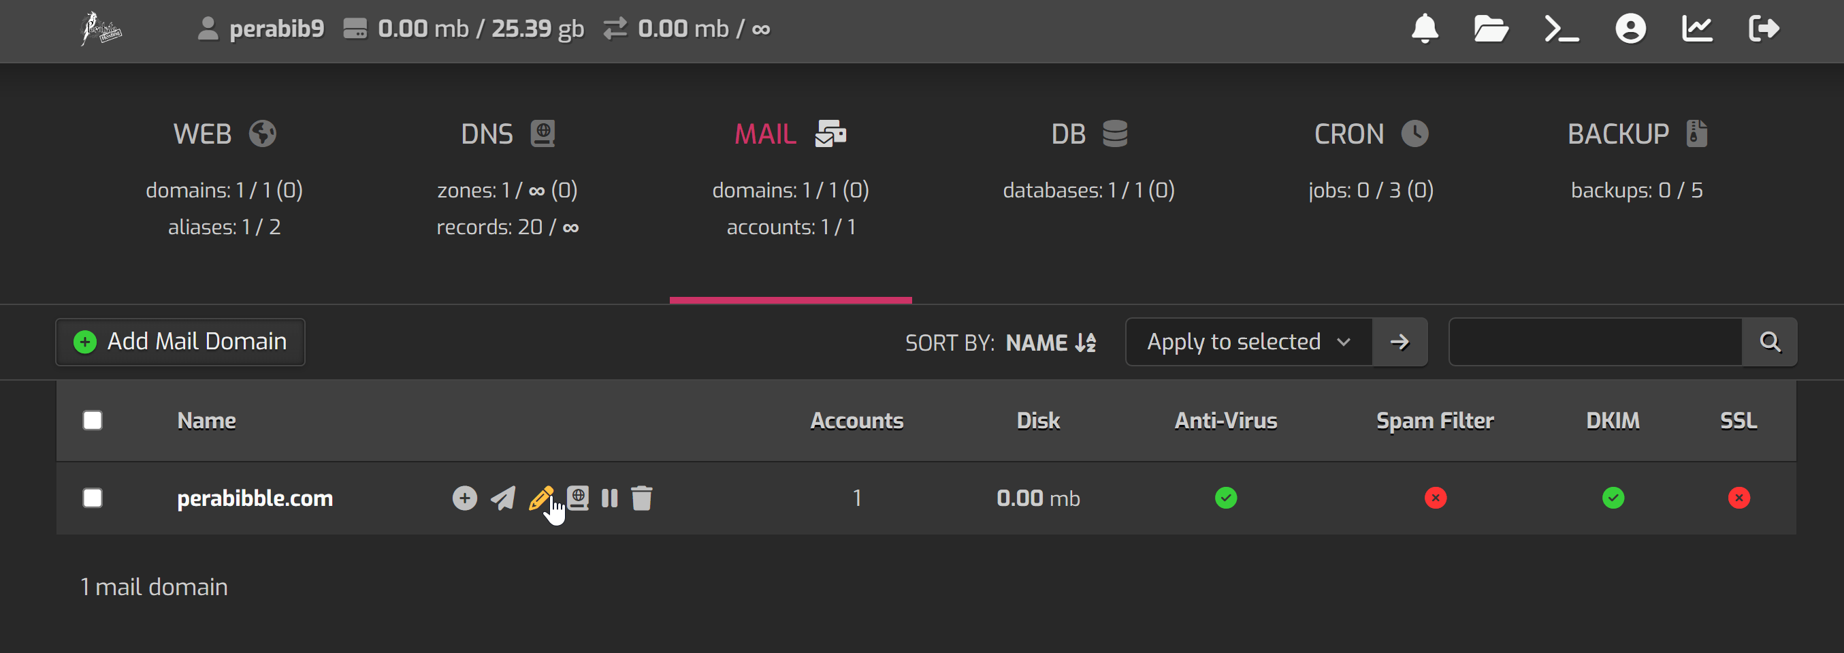The width and height of the screenshot is (1844, 653).
Task: Open the web terminal icon
Action: pos(1562,29)
